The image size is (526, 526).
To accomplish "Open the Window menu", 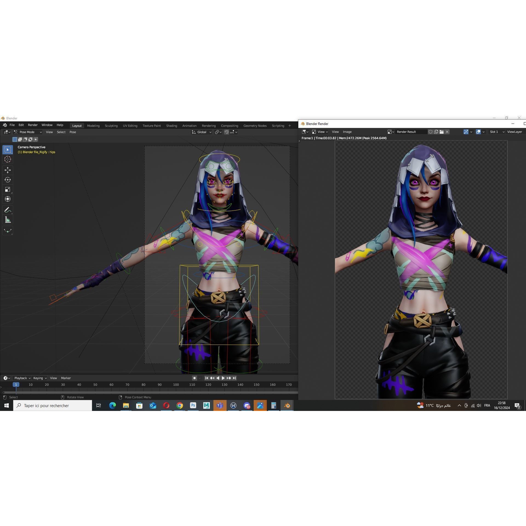I will 47,125.
